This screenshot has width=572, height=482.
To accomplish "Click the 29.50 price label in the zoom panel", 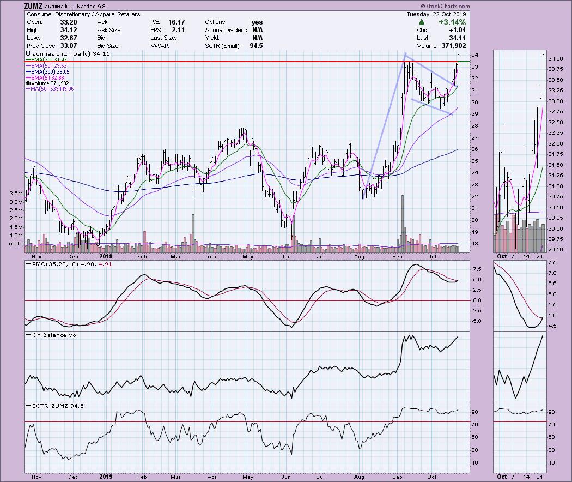I will tap(556, 250).
